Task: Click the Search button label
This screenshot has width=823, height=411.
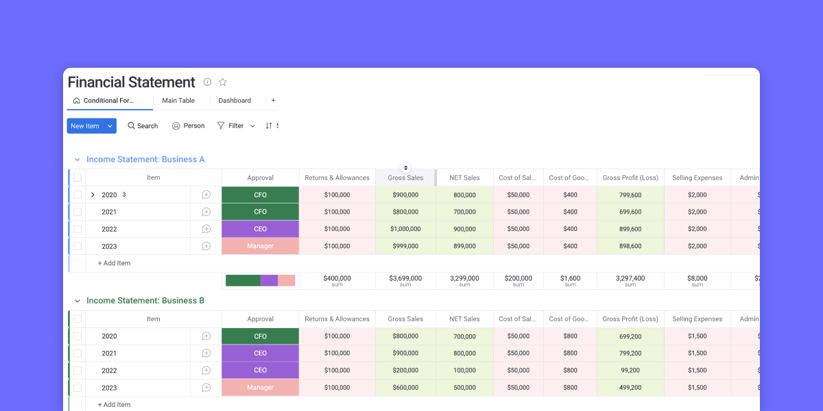Action: tap(147, 126)
